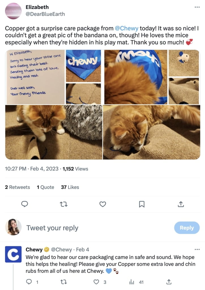View the 2 Retweets list
The image size is (205, 290).
coord(17,187)
